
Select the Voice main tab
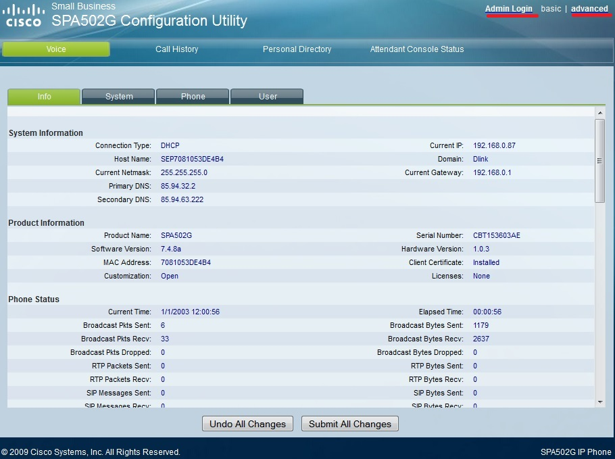(x=56, y=49)
